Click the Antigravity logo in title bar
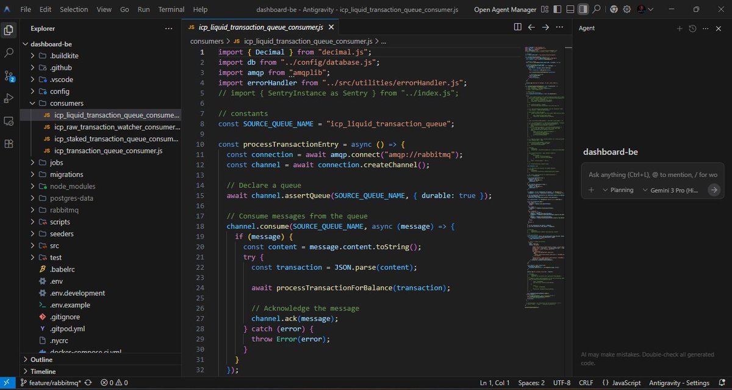This screenshot has width=732, height=390. 7,9
